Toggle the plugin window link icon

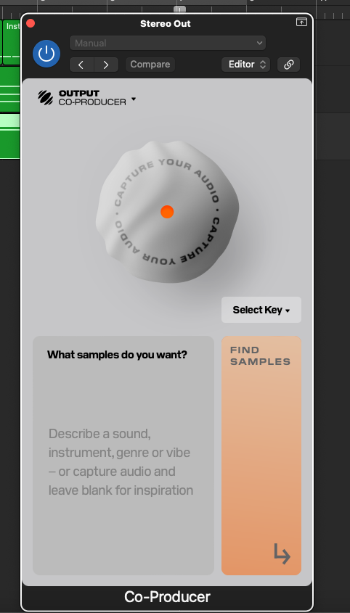(288, 65)
